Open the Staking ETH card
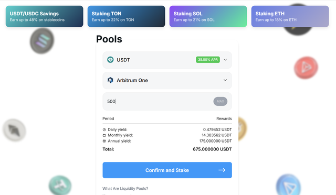The image size is (336, 195). [x=290, y=16]
